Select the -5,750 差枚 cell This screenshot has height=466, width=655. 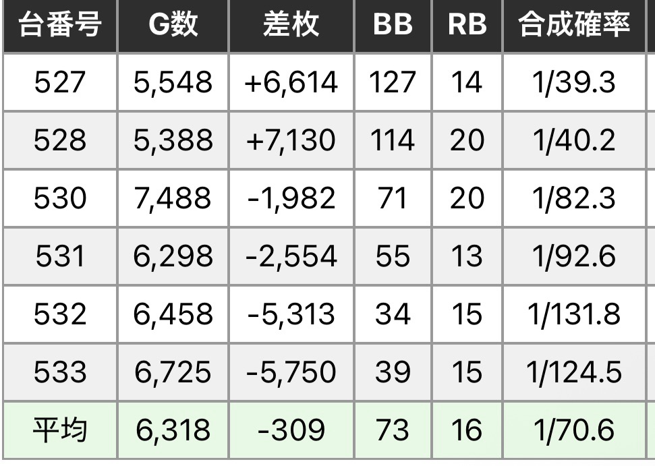point(290,372)
